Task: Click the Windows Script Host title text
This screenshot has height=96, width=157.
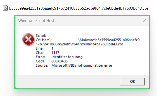Action: [36, 21]
